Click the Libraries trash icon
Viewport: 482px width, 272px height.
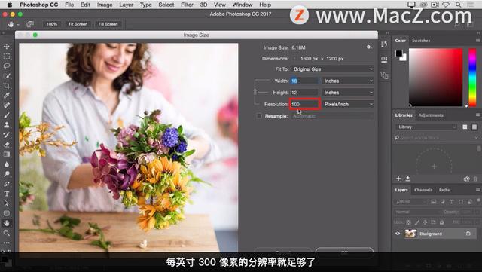(x=475, y=179)
